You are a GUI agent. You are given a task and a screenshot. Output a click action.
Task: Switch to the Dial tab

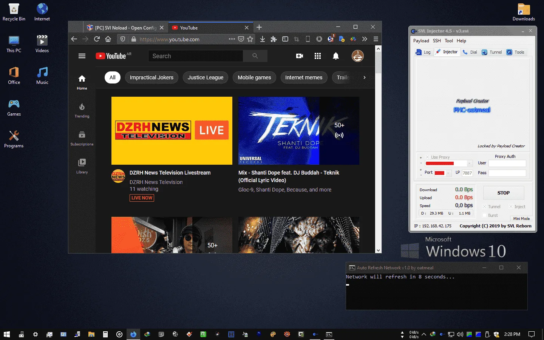point(470,52)
